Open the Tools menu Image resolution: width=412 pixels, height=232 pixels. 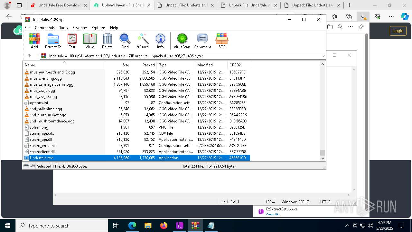[x=63, y=28]
